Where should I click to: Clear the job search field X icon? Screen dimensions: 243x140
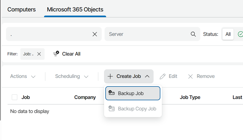[95, 34]
